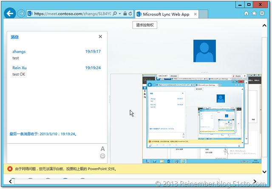Open the browser Tools gear icon
Image resolution: width=272 pixels, height=189 pixels.
pos(262,13)
